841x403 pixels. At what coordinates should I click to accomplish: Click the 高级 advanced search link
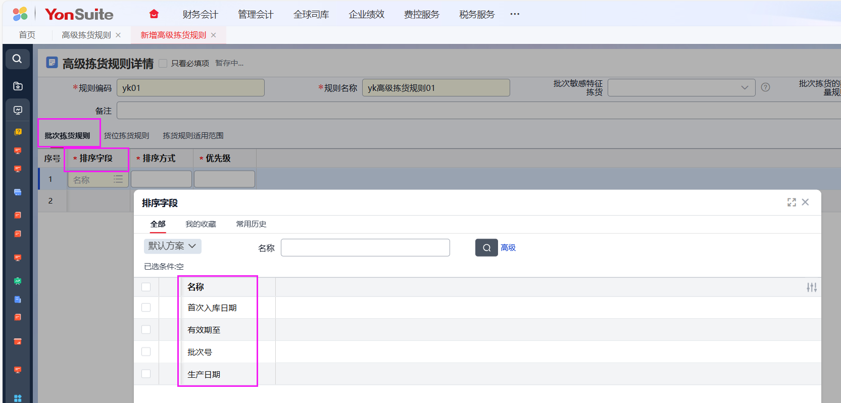[508, 247]
